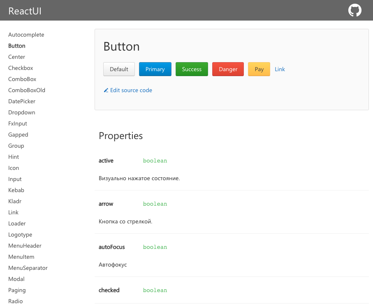Navigate to MenuSeparator in sidebar
The image size is (373, 304).
point(28,268)
